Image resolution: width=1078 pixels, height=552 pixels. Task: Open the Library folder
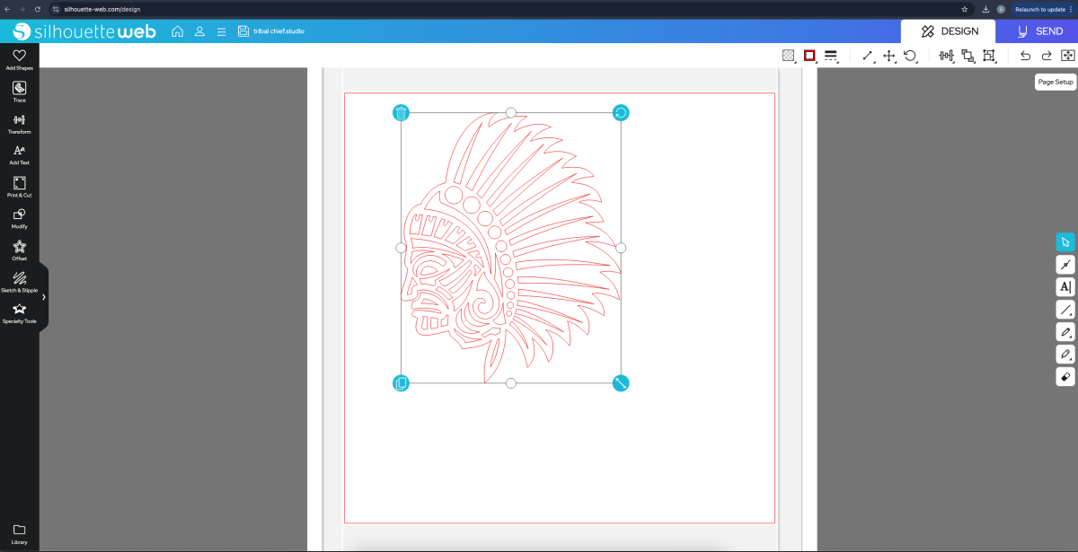click(20, 534)
